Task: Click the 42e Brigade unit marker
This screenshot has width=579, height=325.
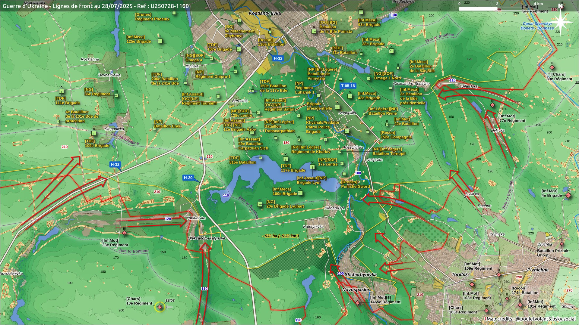Action: (x=350, y=96)
